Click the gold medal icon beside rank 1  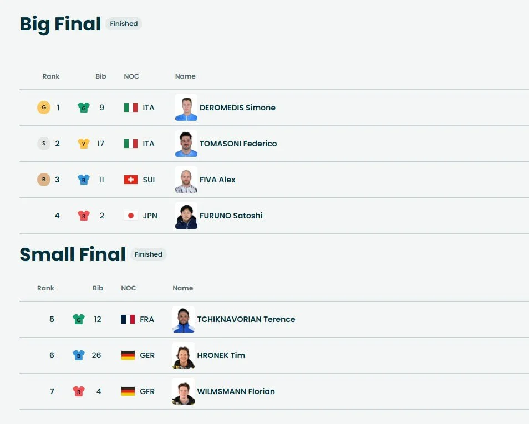tap(43, 108)
